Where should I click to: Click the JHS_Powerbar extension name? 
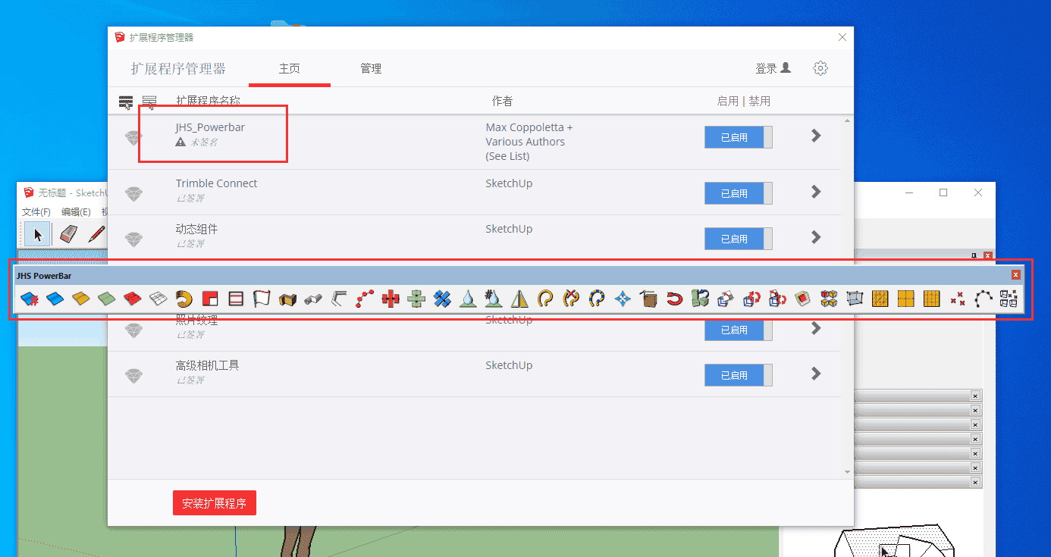(210, 127)
